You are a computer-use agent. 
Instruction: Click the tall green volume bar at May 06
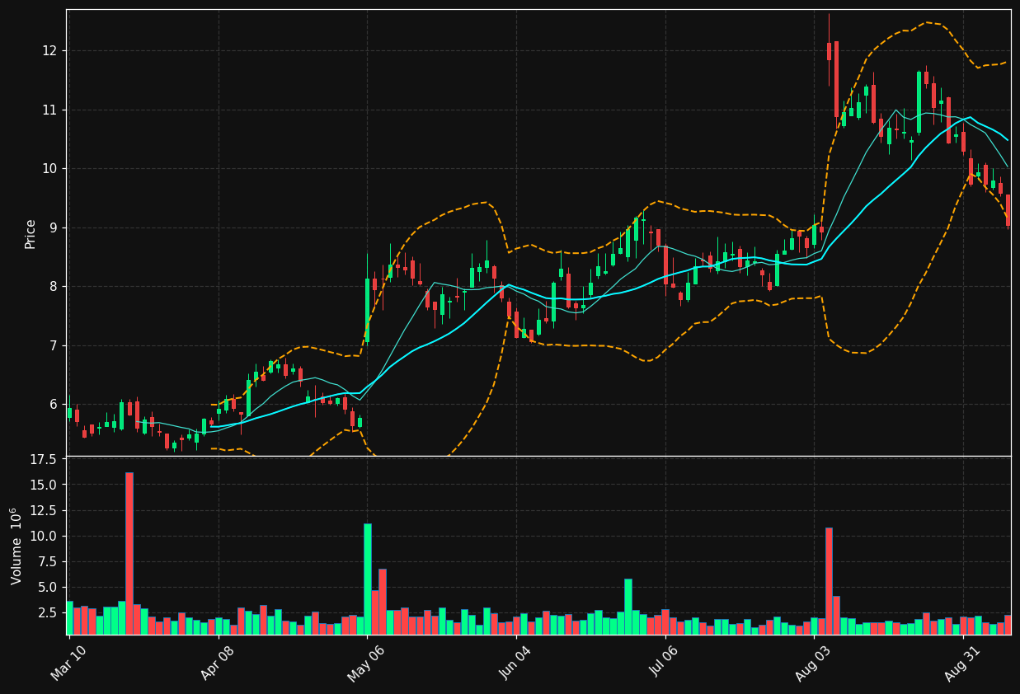point(368,579)
